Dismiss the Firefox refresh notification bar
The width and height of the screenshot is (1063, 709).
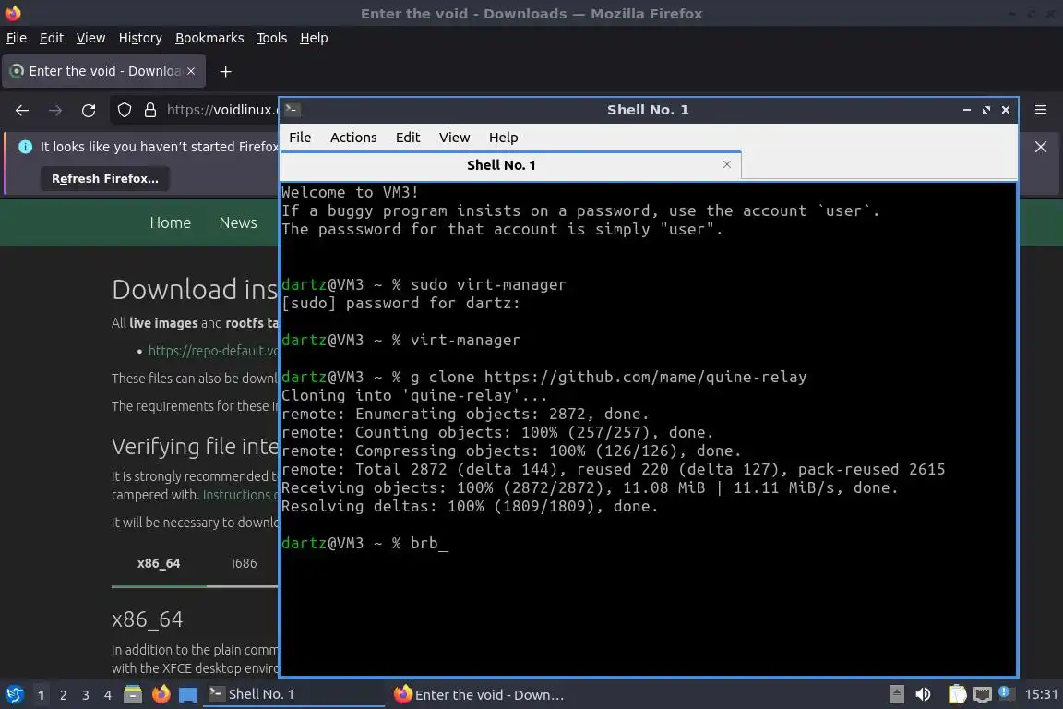1041,147
